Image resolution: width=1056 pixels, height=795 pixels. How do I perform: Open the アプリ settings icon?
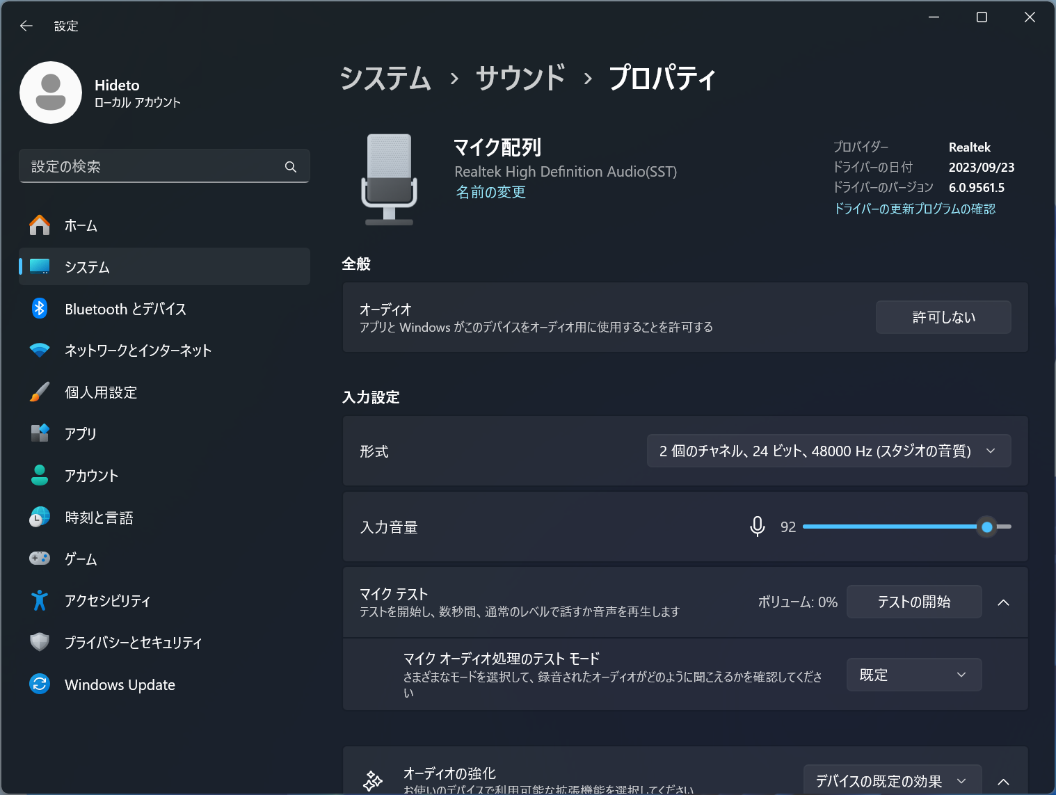tap(40, 433)
